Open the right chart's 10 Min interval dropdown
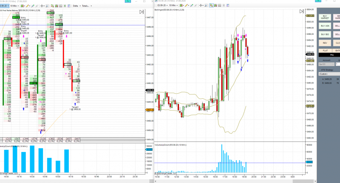 pyautogui.click(x=173, y=5)
